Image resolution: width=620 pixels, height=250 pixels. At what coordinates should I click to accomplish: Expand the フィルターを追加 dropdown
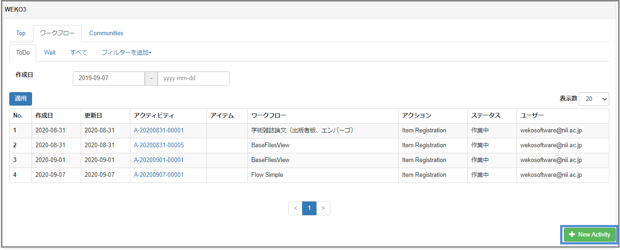point(127,53)
